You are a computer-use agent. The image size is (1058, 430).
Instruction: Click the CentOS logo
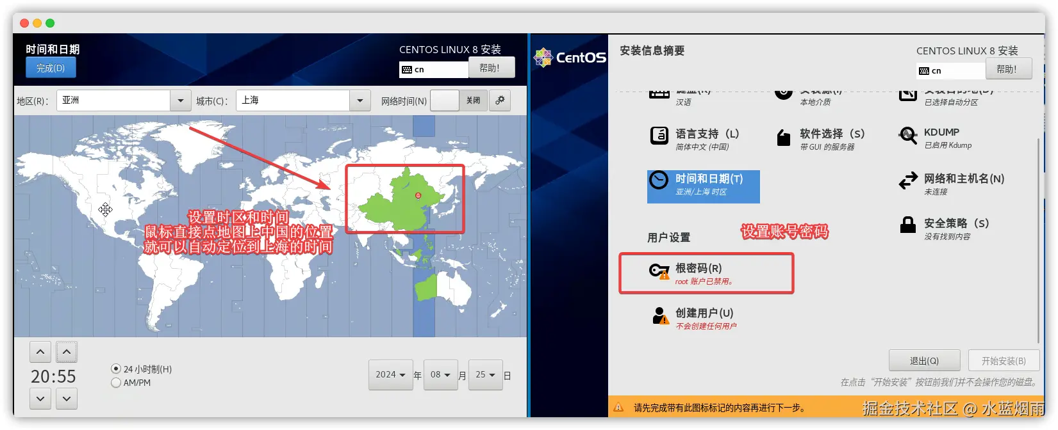pyautogui.click(x=570, y=58)
